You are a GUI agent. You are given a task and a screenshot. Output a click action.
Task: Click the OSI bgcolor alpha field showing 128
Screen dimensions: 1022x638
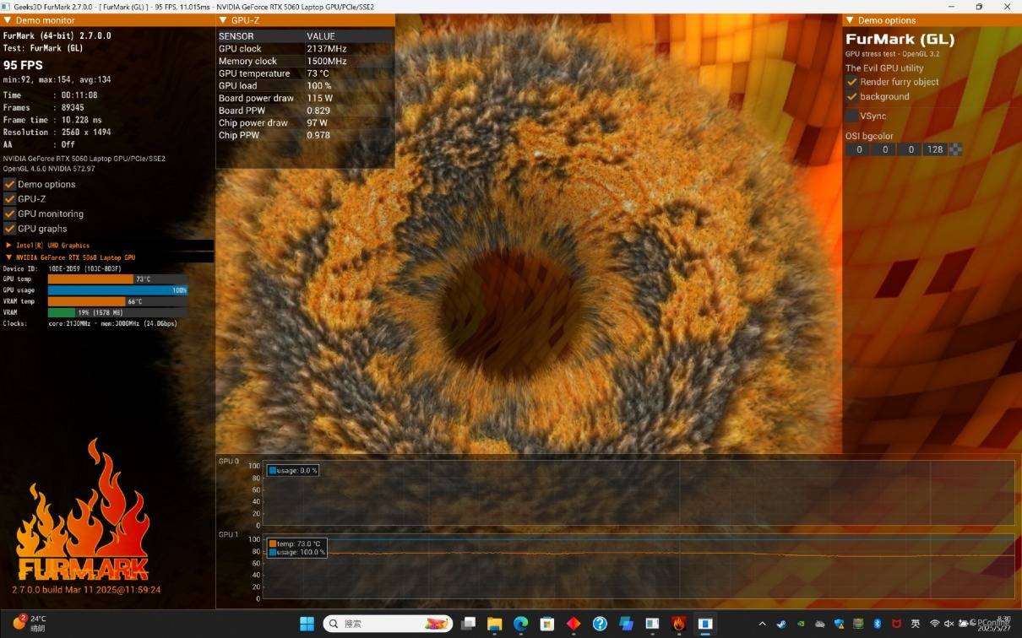[935, 149]
